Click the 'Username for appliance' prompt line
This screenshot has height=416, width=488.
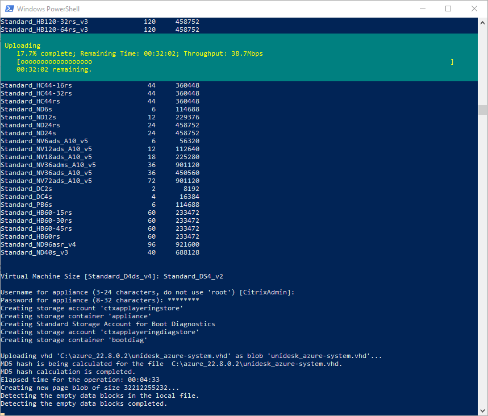coord(148,292)
